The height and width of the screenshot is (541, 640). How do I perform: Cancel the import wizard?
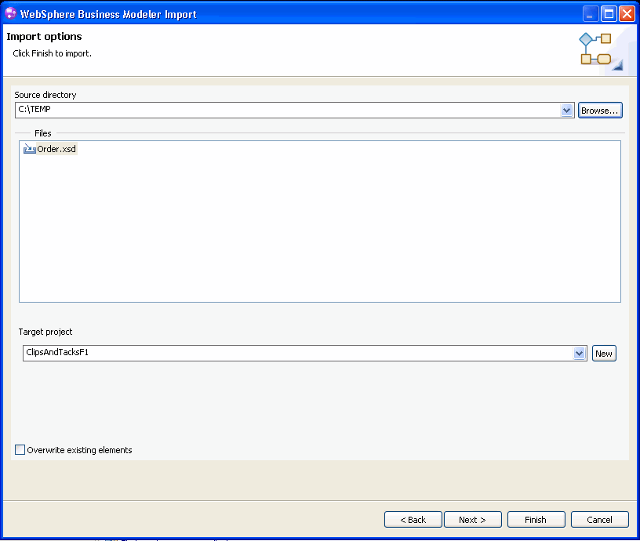click(x=600, y=520)
